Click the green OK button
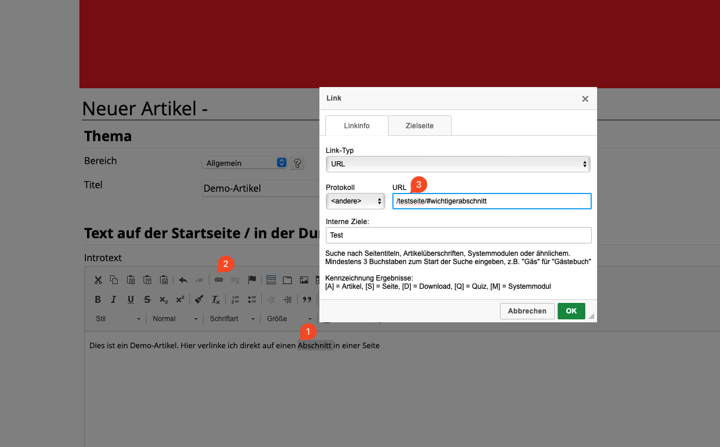The image size is (720, 447). coord(571,311)
